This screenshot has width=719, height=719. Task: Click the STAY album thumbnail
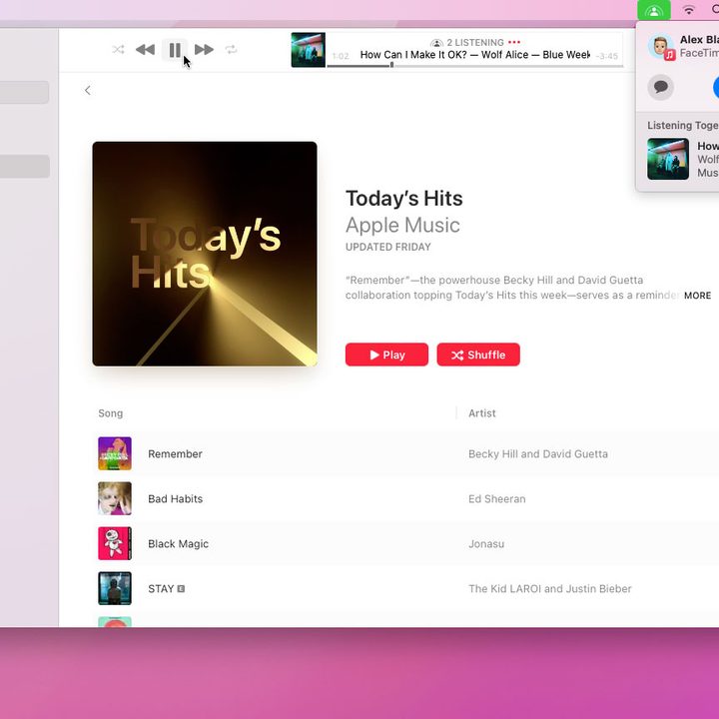[x=115, y=588]
